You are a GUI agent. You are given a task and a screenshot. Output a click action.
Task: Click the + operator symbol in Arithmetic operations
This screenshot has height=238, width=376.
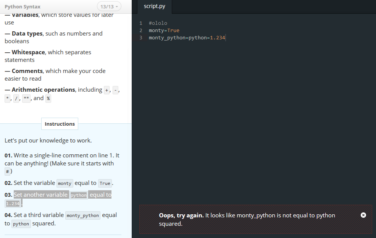coord(107,90)
